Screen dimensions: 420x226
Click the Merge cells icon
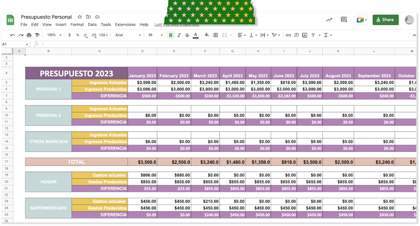[224, 35]
